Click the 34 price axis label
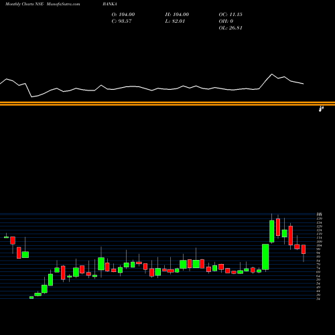335x335 pixels. coord(318,299)
